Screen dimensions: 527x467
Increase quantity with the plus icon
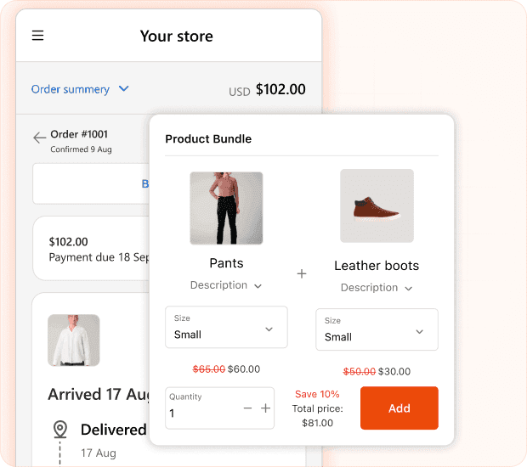point(265,408)
